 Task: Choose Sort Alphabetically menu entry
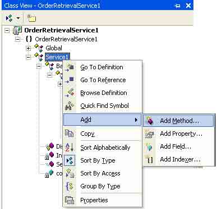point(103,148)
